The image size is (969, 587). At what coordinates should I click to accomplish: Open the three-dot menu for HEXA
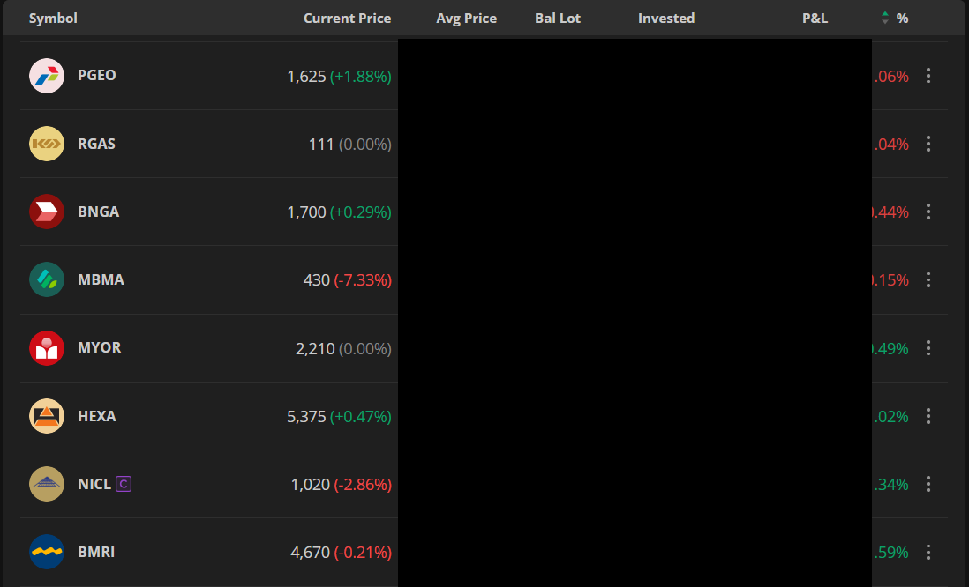tap(928, 416)
